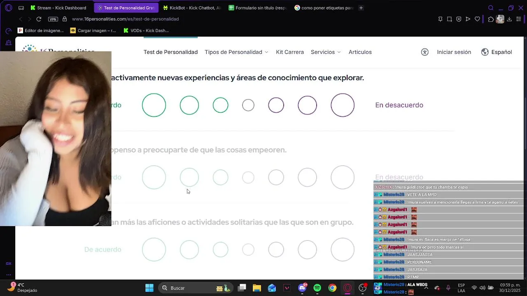Viewport: 527px width, 296px height.
Task: Switch to the como poner etiquetas Google tab
Action: (324, 8)
